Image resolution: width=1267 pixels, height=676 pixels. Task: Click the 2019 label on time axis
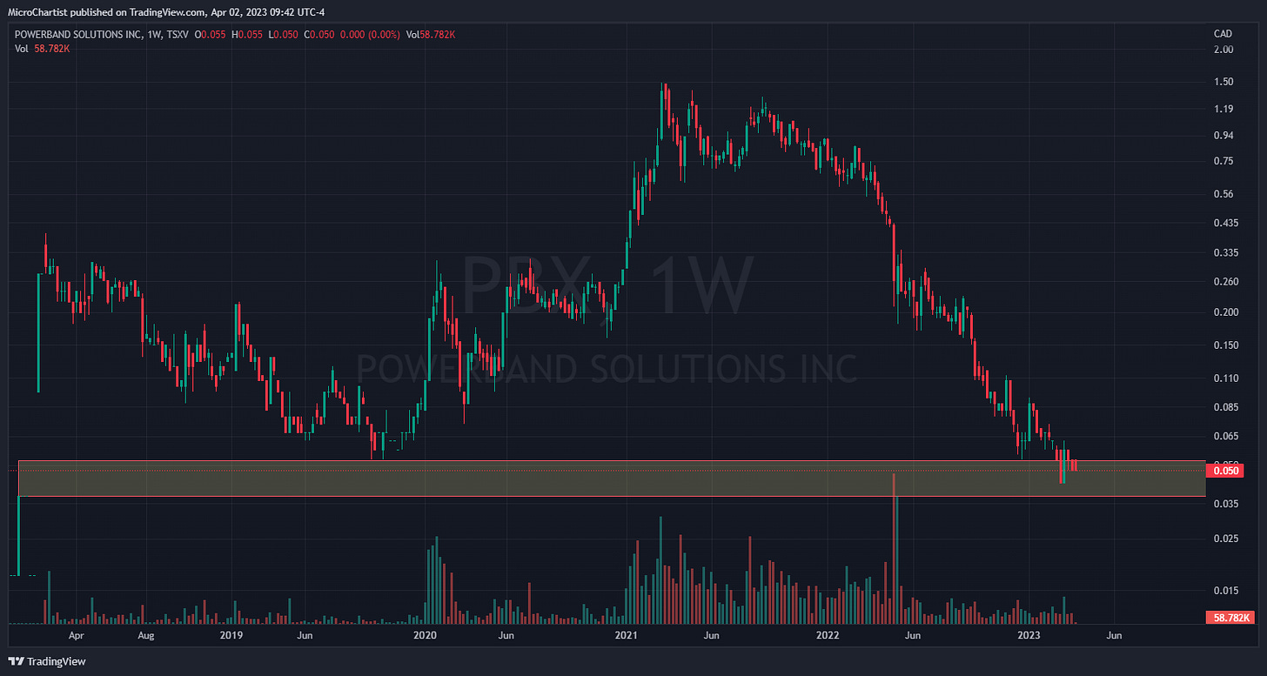point(231,636)
